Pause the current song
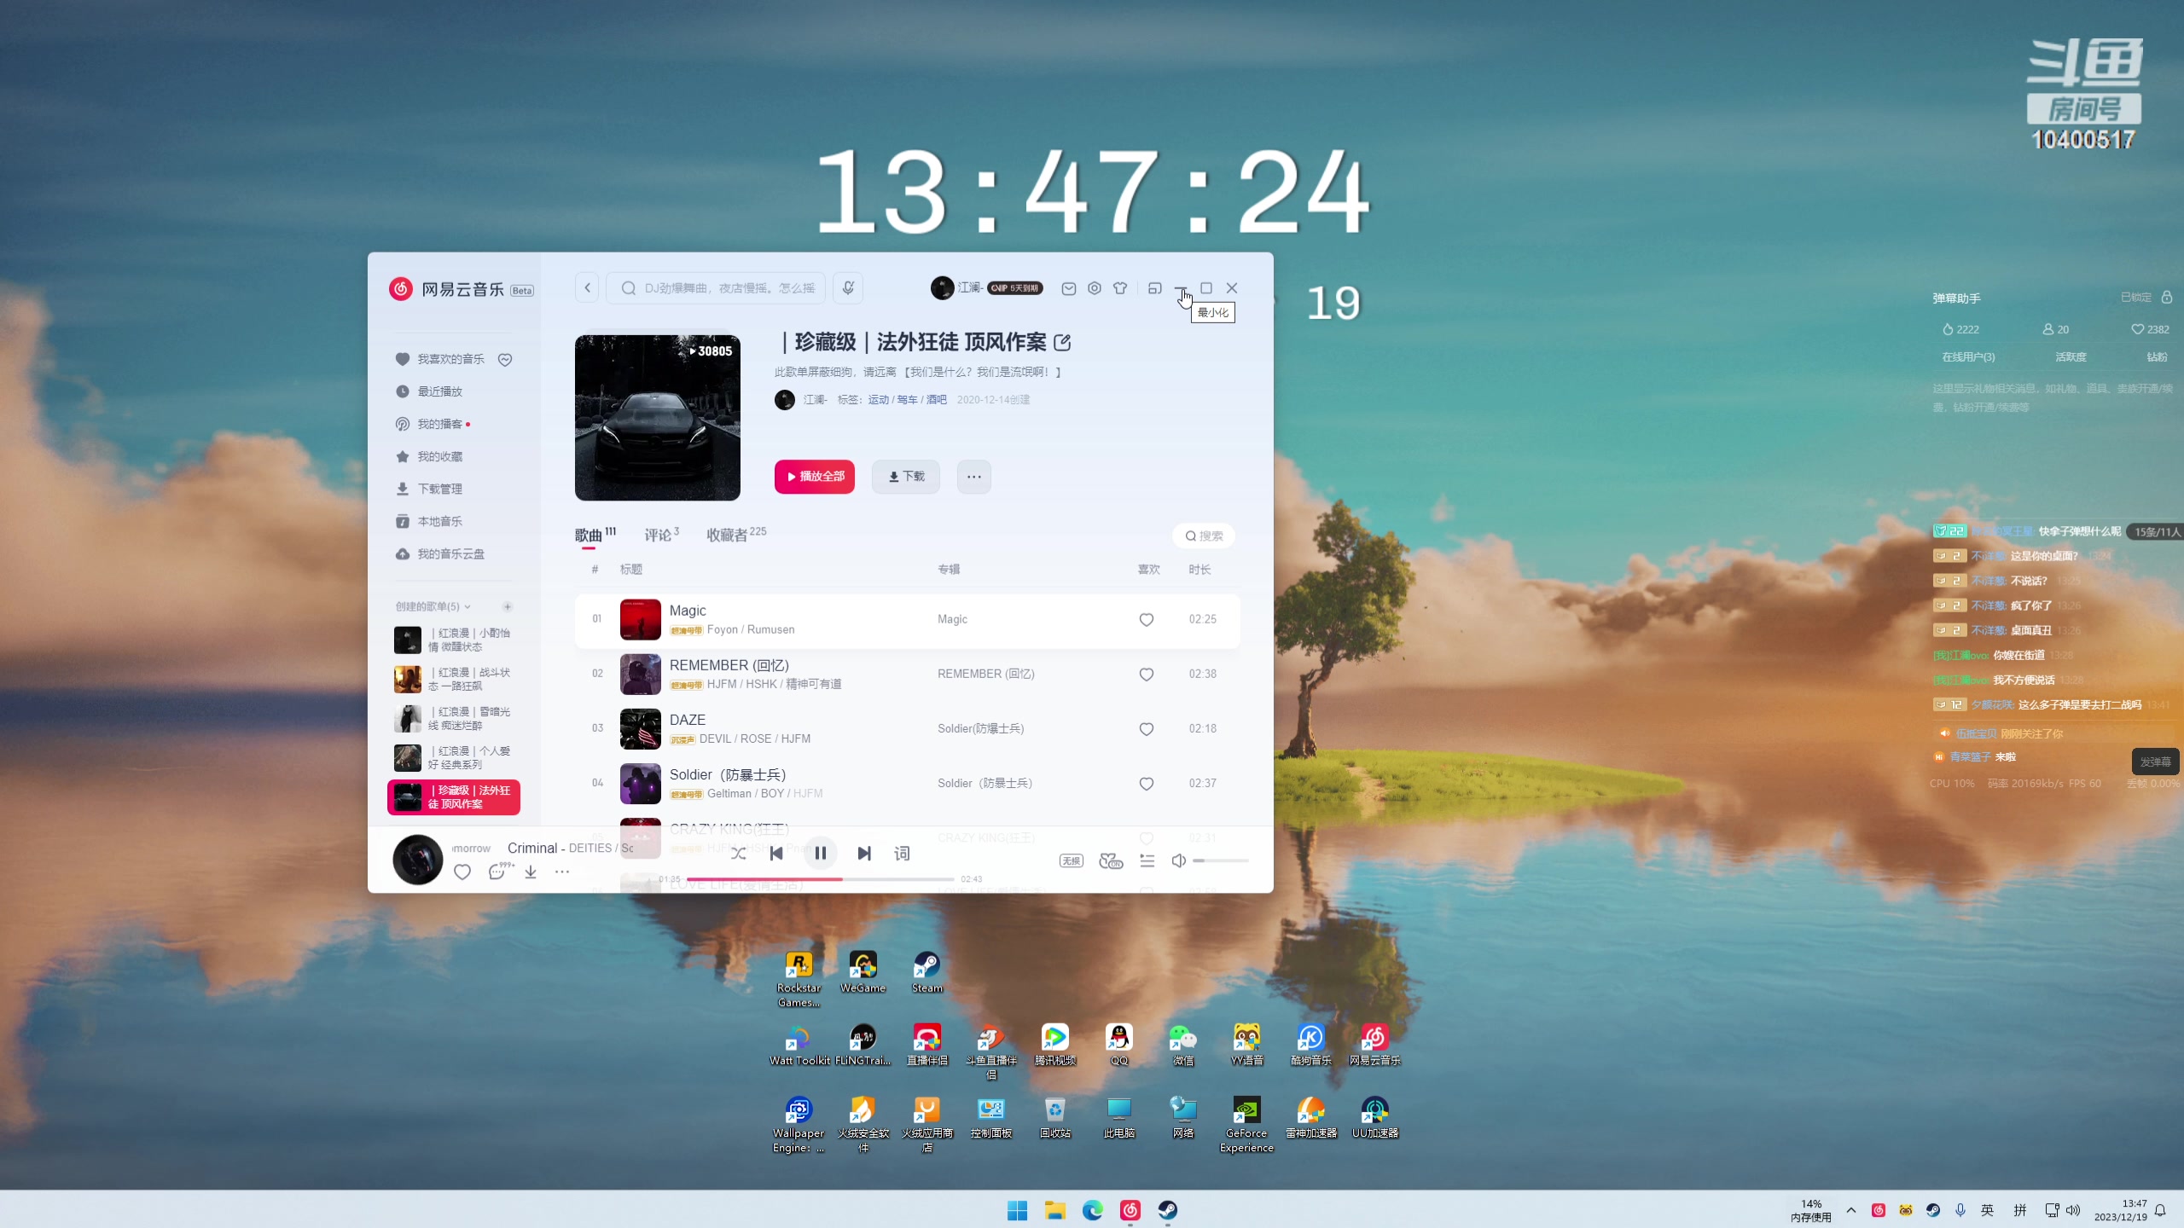Image resolution: width=2184 pixels, height=1228 pixels. point(820,853)
